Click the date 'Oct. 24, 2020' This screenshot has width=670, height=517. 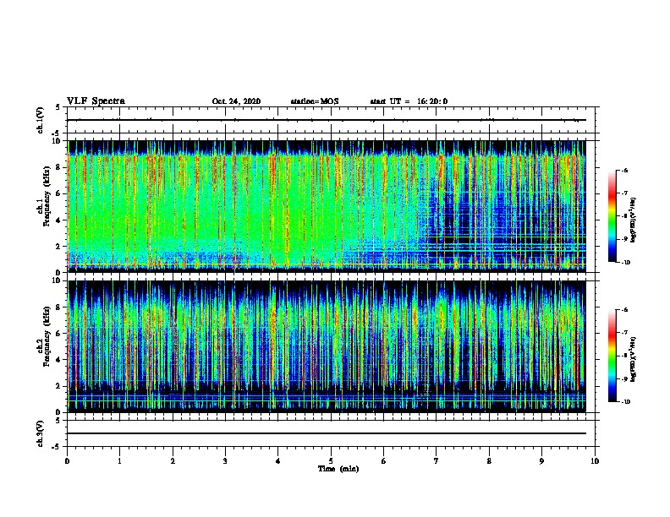[236, 101]
